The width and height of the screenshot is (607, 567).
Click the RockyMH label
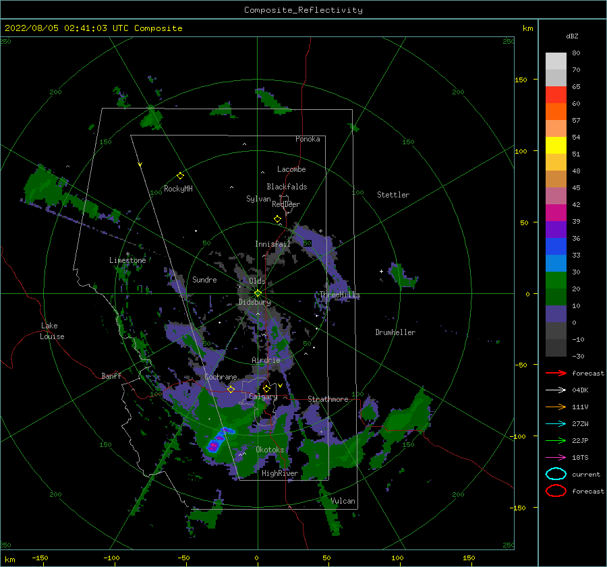pyautogui.click(x=178, y=189)
